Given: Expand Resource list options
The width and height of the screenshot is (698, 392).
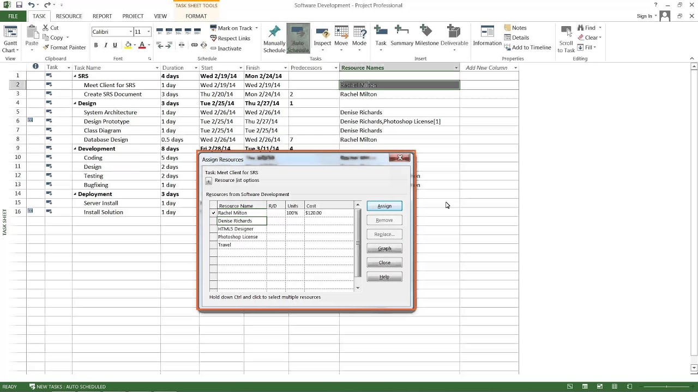Looking at the screenshot, I should coord(208,181).
